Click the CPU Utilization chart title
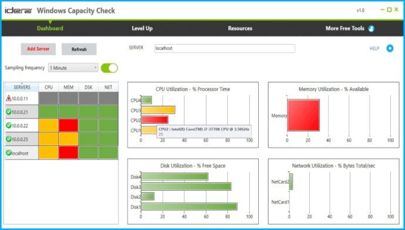405x230 pixels. 193,89
